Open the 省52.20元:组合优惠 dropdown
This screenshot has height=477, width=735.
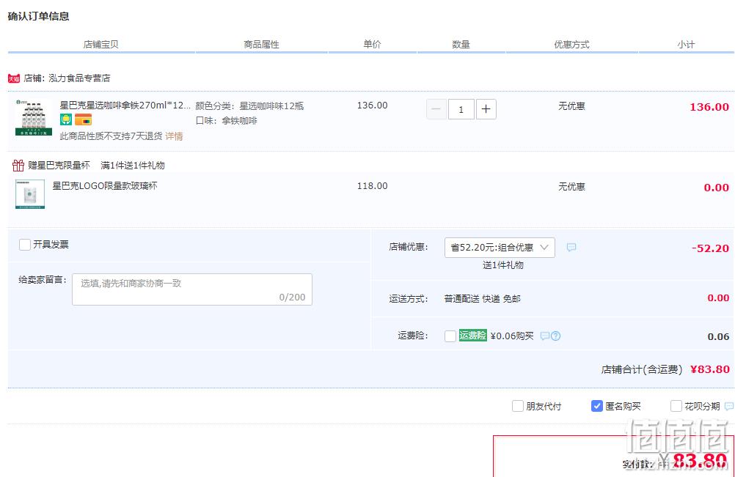click(500, 247)
